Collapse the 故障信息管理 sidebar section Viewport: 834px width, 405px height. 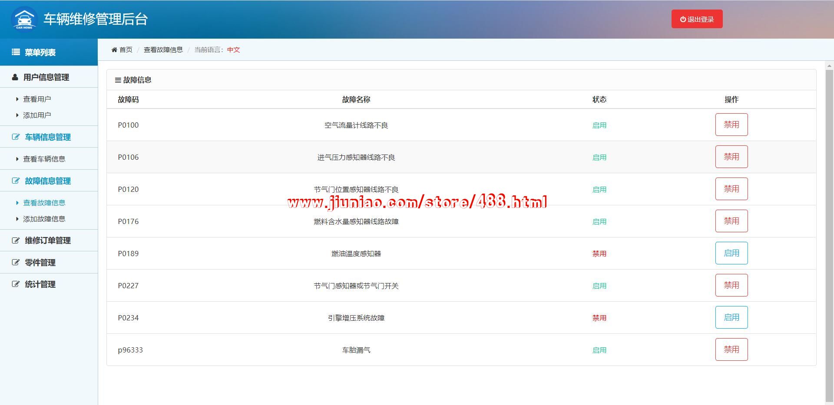coord(47,181)
